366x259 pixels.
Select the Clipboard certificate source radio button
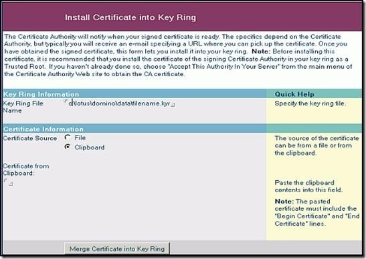68,147
